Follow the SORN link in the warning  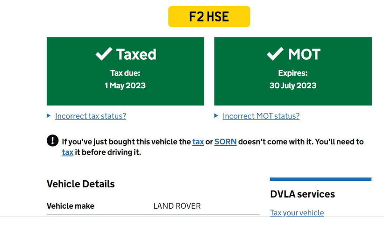225,141
